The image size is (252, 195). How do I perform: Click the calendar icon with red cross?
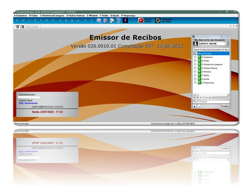click(x=105, y=21)
